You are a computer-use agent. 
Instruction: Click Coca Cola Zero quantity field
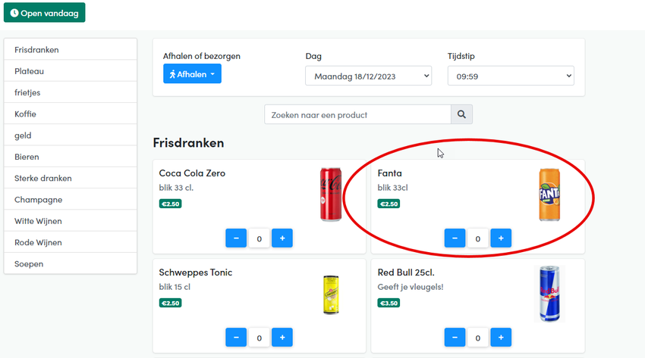(260, 238)
